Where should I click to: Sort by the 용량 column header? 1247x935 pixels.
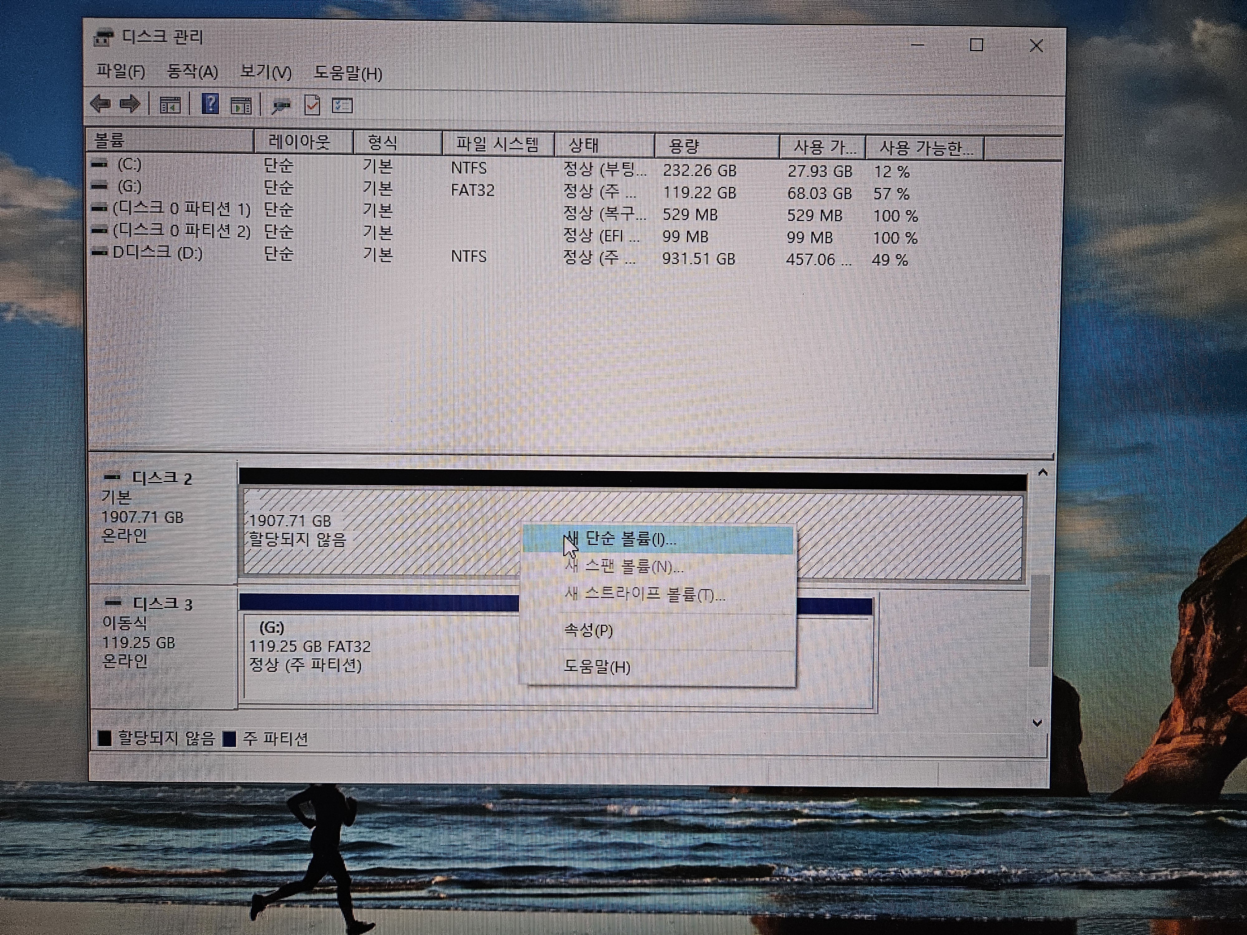683,146
